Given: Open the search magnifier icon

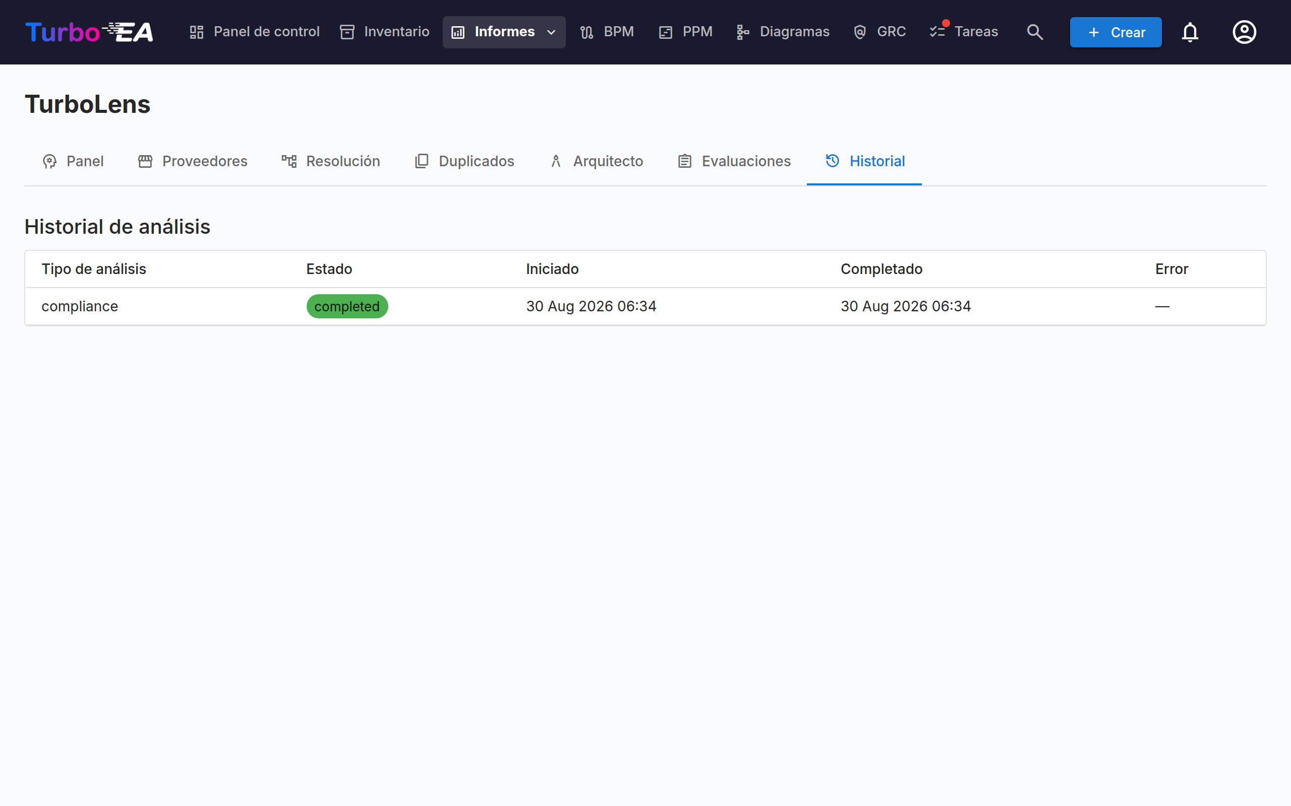Looking at the screenshot, I should [1035, 32].
